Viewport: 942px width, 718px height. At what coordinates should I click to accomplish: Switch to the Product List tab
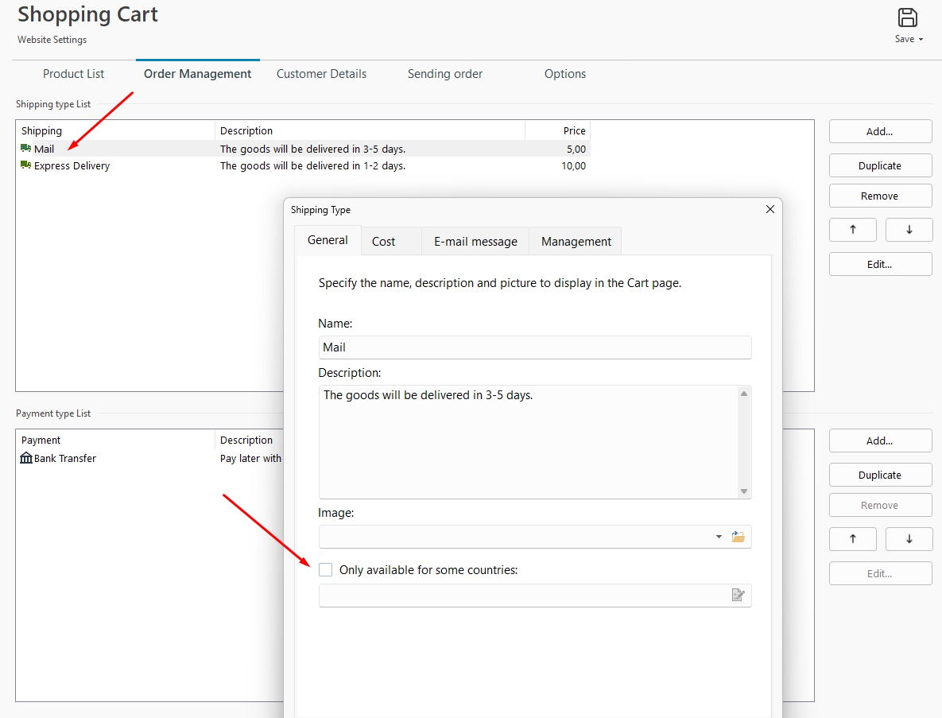pyautogui.click(x=73, y=74)
